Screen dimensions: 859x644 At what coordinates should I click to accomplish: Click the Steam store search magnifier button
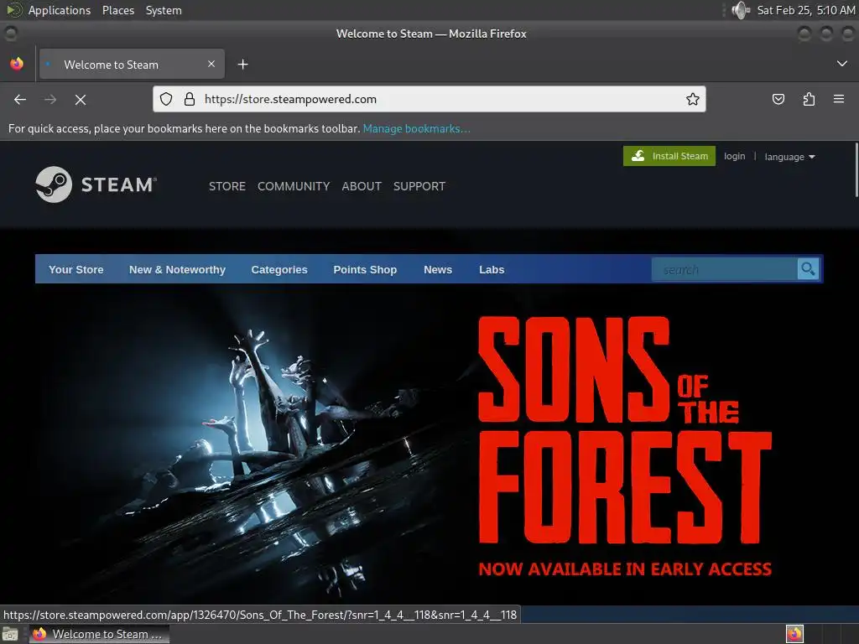point(808,269)
